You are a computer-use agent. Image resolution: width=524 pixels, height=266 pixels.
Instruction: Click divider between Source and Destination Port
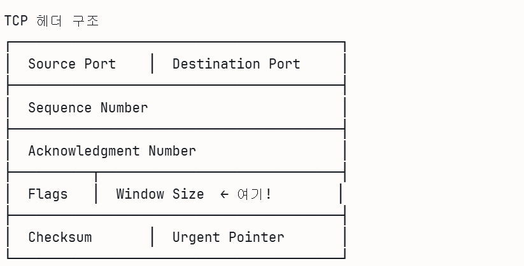[152, 64]
